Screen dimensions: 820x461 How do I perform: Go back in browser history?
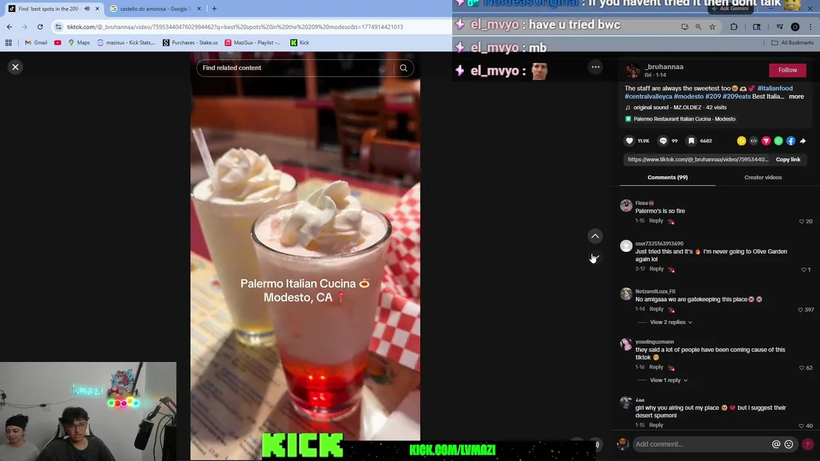pyautogui.click(x=9, y=27)
